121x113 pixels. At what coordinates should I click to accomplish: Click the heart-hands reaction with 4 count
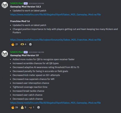coord(23,44)
